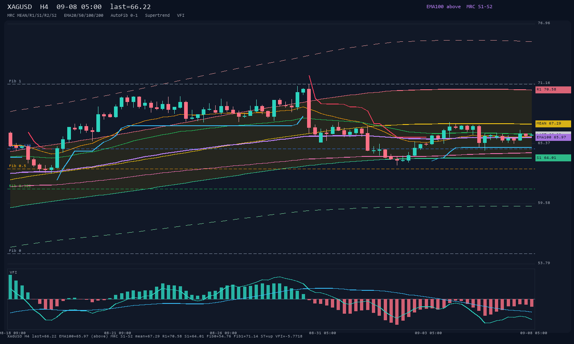Select the 'EMA20/50/100/200' legend entry
Viewport: 574px width, 344px height.
[84, 16]
